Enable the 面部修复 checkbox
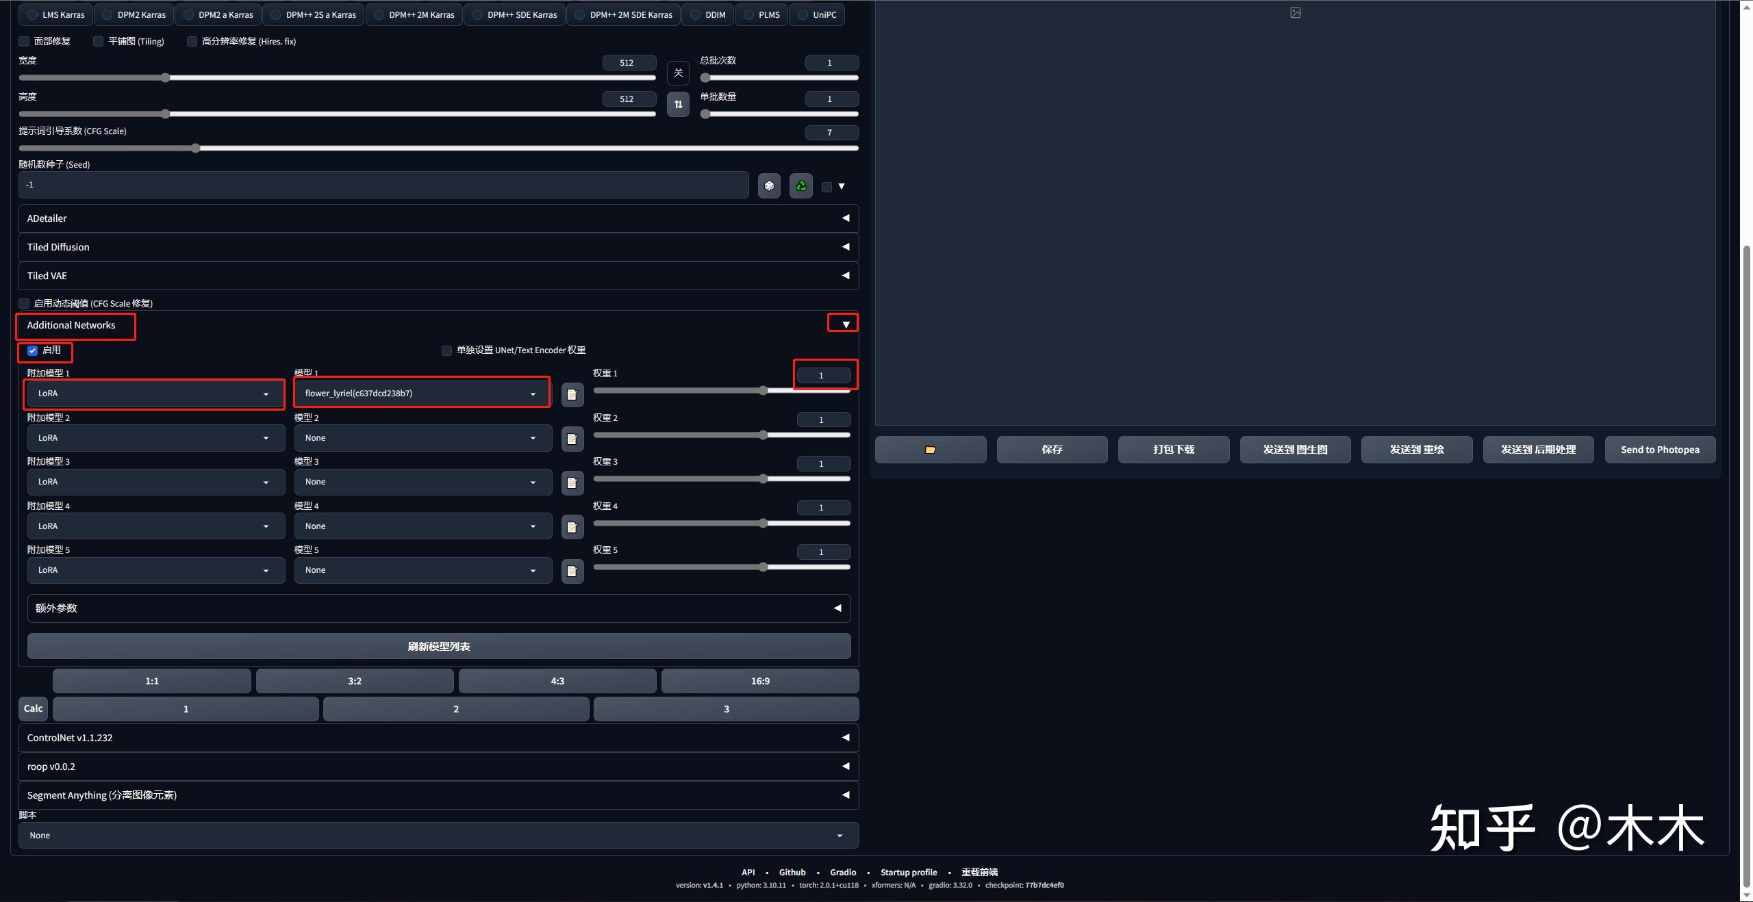The height and width of the screenshot is (902, 1753). 23,41
